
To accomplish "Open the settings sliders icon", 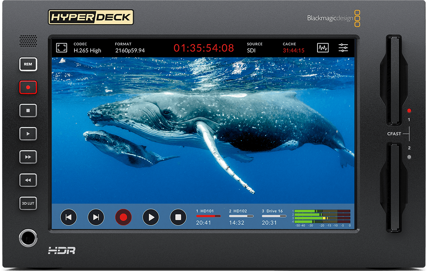I will [343, 47].
